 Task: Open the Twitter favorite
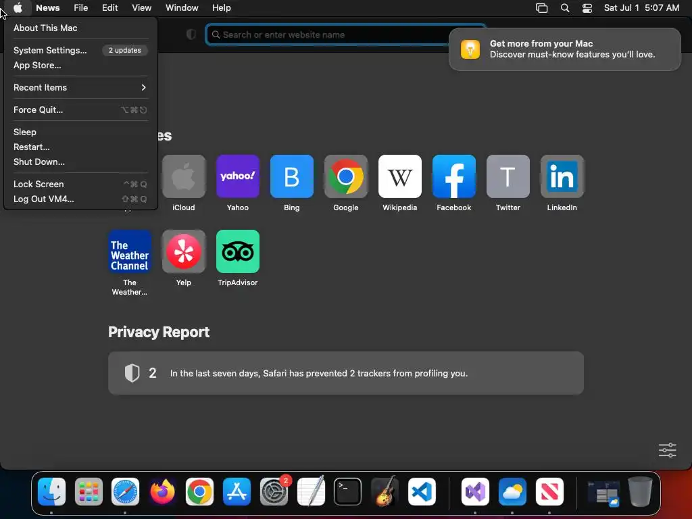(x=508, y=176)
